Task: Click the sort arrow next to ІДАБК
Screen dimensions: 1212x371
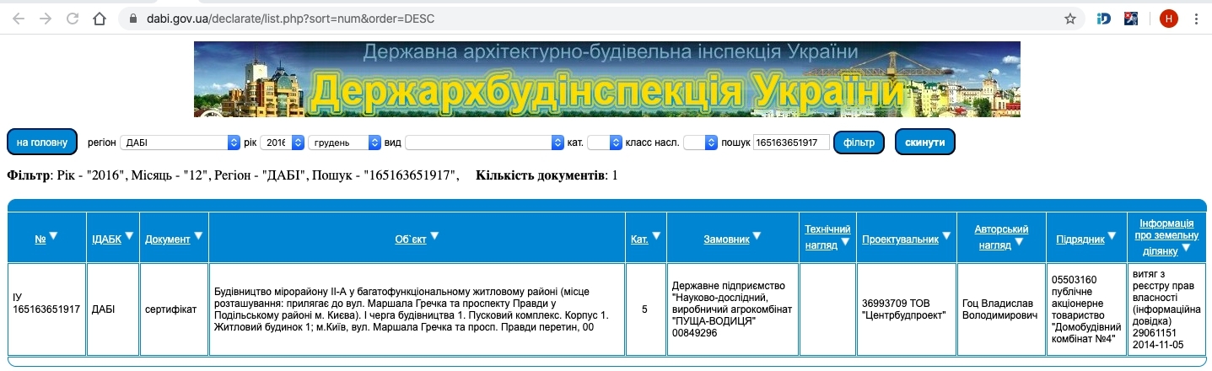Action: (129, 237)
